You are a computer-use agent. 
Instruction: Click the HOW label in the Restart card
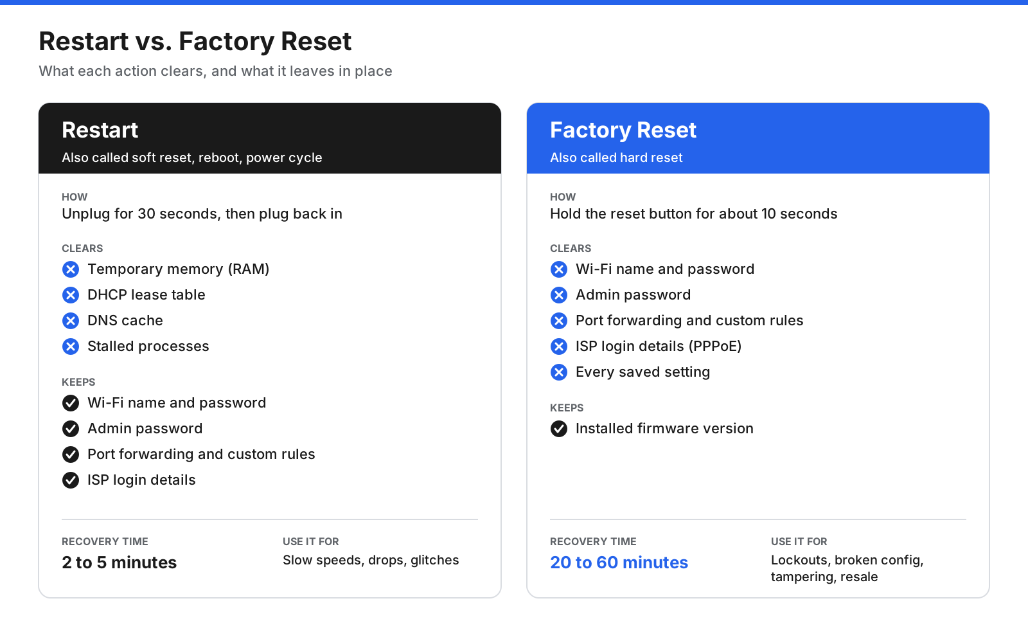(x=75, y=197)
